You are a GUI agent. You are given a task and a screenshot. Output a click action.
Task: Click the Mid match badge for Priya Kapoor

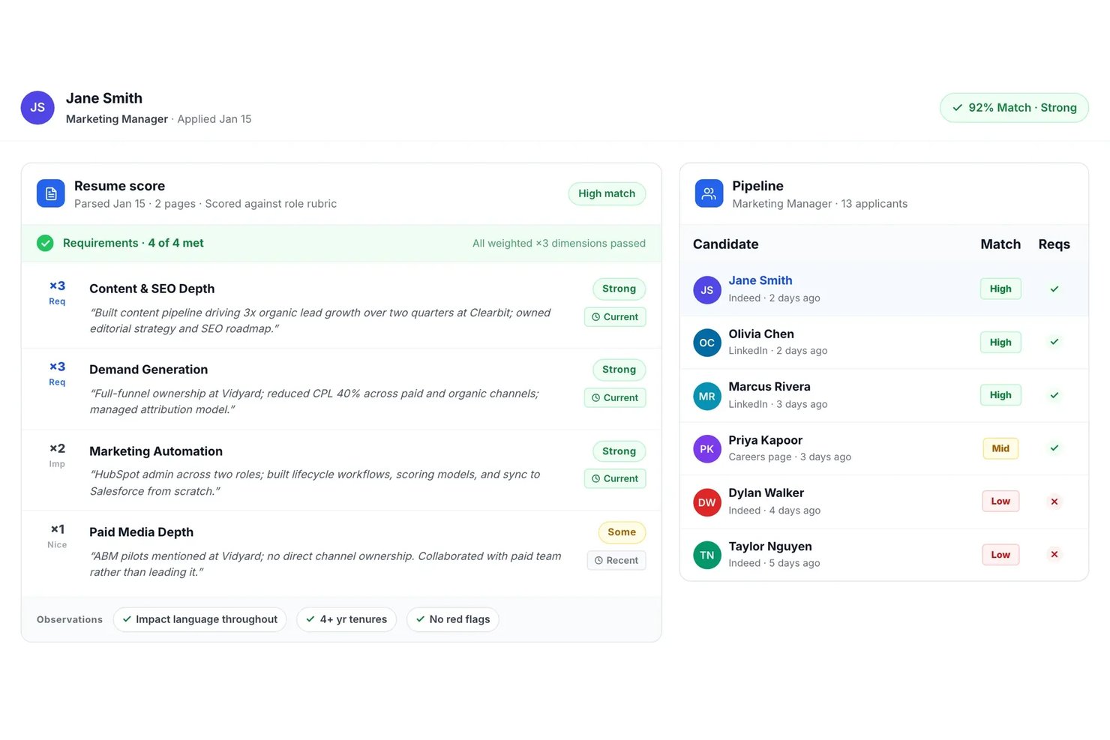point(1000,448)
